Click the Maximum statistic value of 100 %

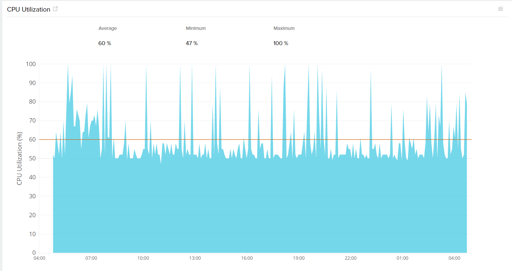tap(281, 43)
